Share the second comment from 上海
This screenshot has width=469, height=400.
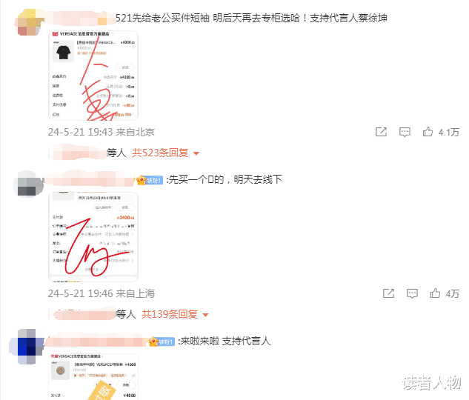[x=388, y=293]
